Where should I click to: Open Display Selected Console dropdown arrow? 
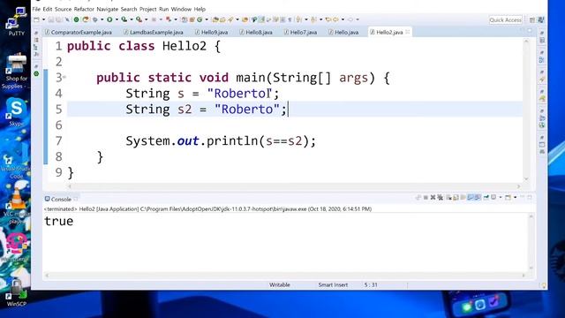[x=501, y=198]
